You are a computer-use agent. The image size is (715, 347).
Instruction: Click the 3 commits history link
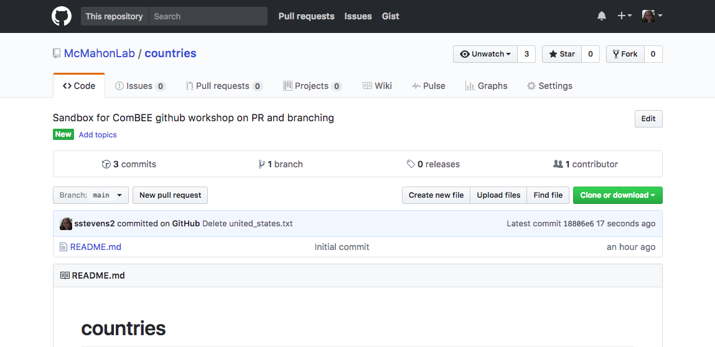click(x=129, y=164)
